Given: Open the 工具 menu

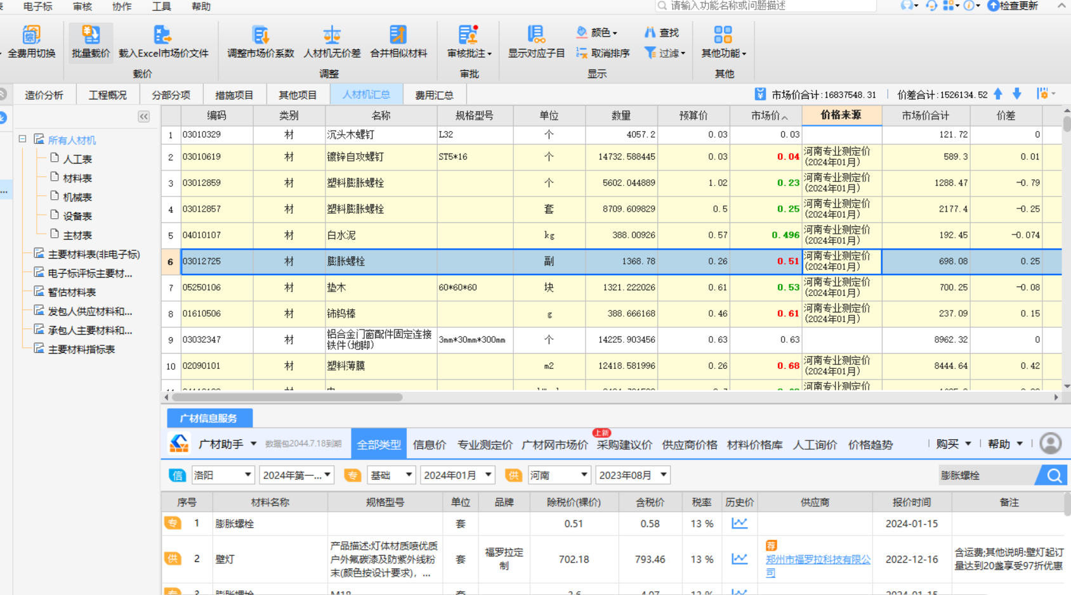Looking at the screenshot, I should click(161, 6).
